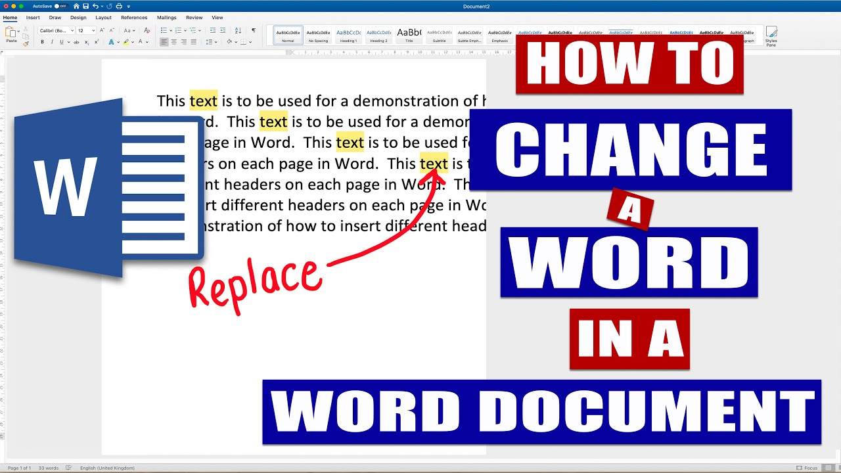The image size is (841, 473).
Task: Toggle the AutoSave switch
Action: point(60,6)
